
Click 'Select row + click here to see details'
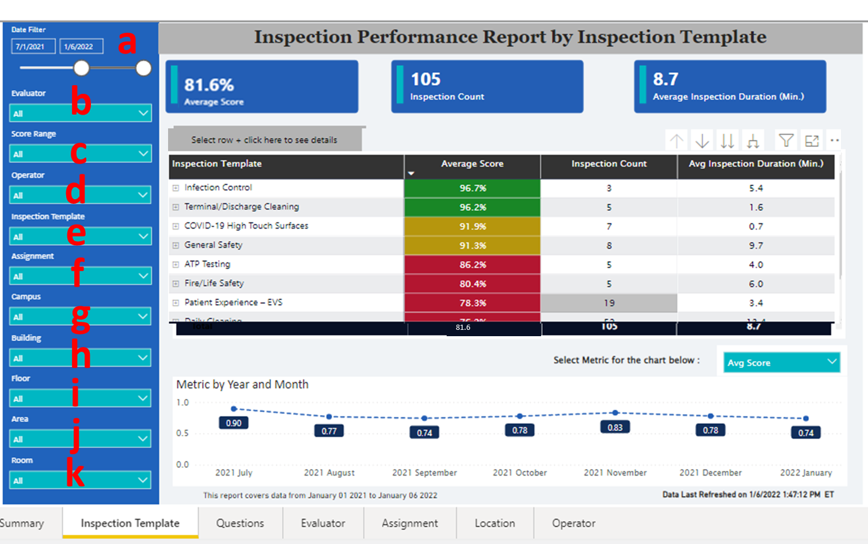[x=265, y=139]
